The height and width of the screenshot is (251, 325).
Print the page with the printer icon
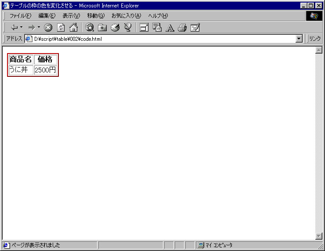pyautogui.click(x=182, y=27)
